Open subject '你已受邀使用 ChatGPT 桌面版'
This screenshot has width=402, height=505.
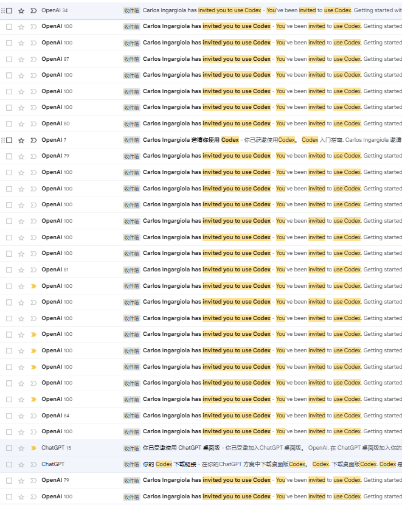tap(181, 448)
